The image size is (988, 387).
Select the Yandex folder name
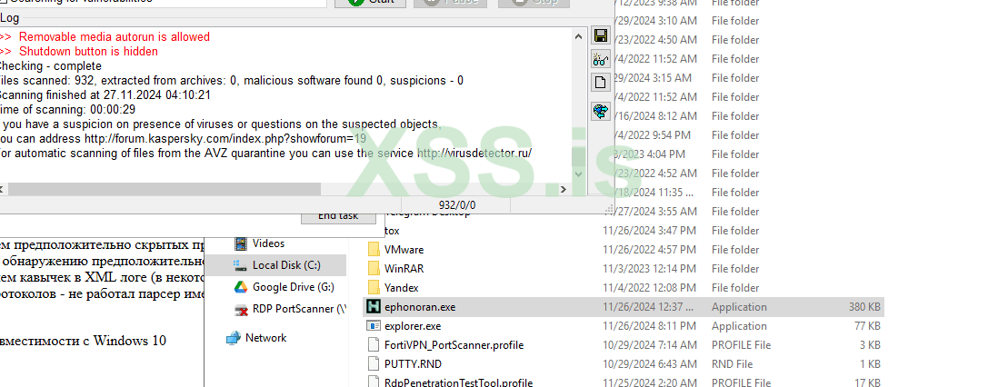(x=402, y=288)
